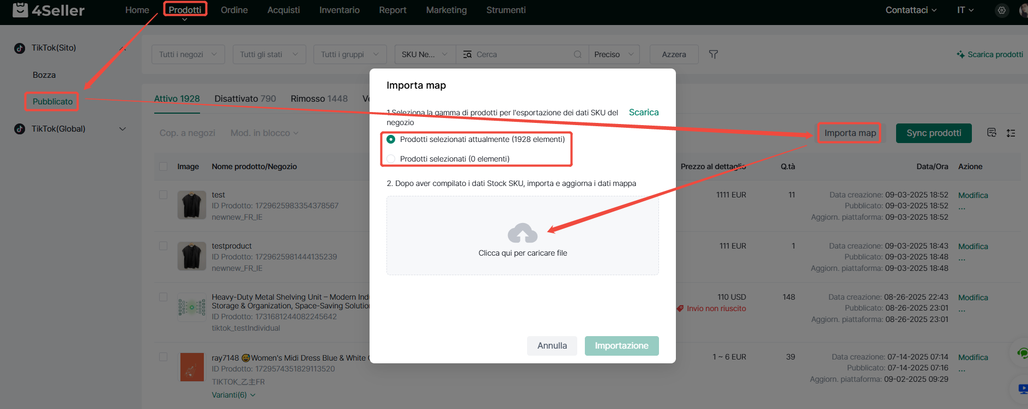1028x409 pixels.
Task: Click the Scarica link in dialog
Action: (643, 113)
